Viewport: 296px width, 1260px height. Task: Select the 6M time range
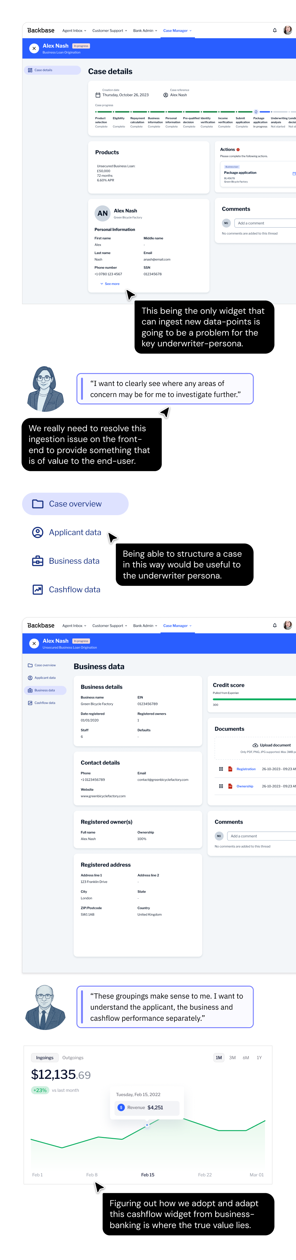(246, 1058)
